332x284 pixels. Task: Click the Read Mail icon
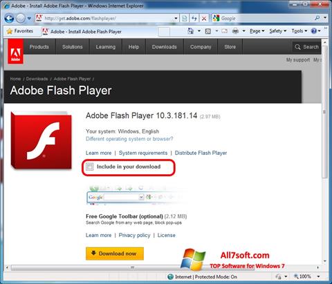[x=224, y=31]
